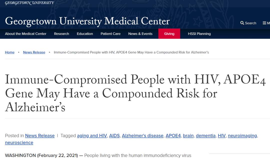Screen dimensions: 270x159
Task: Click the red Giving button
Action: click(x=169, y=34)
